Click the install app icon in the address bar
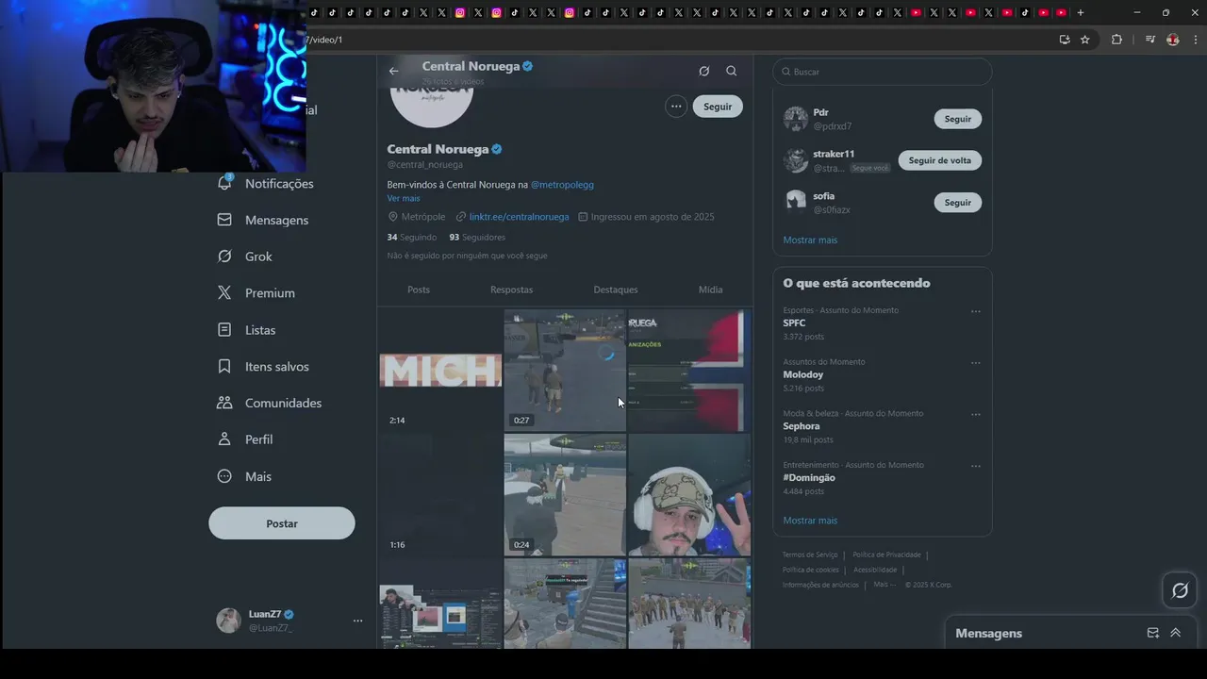 point(1065,40)
